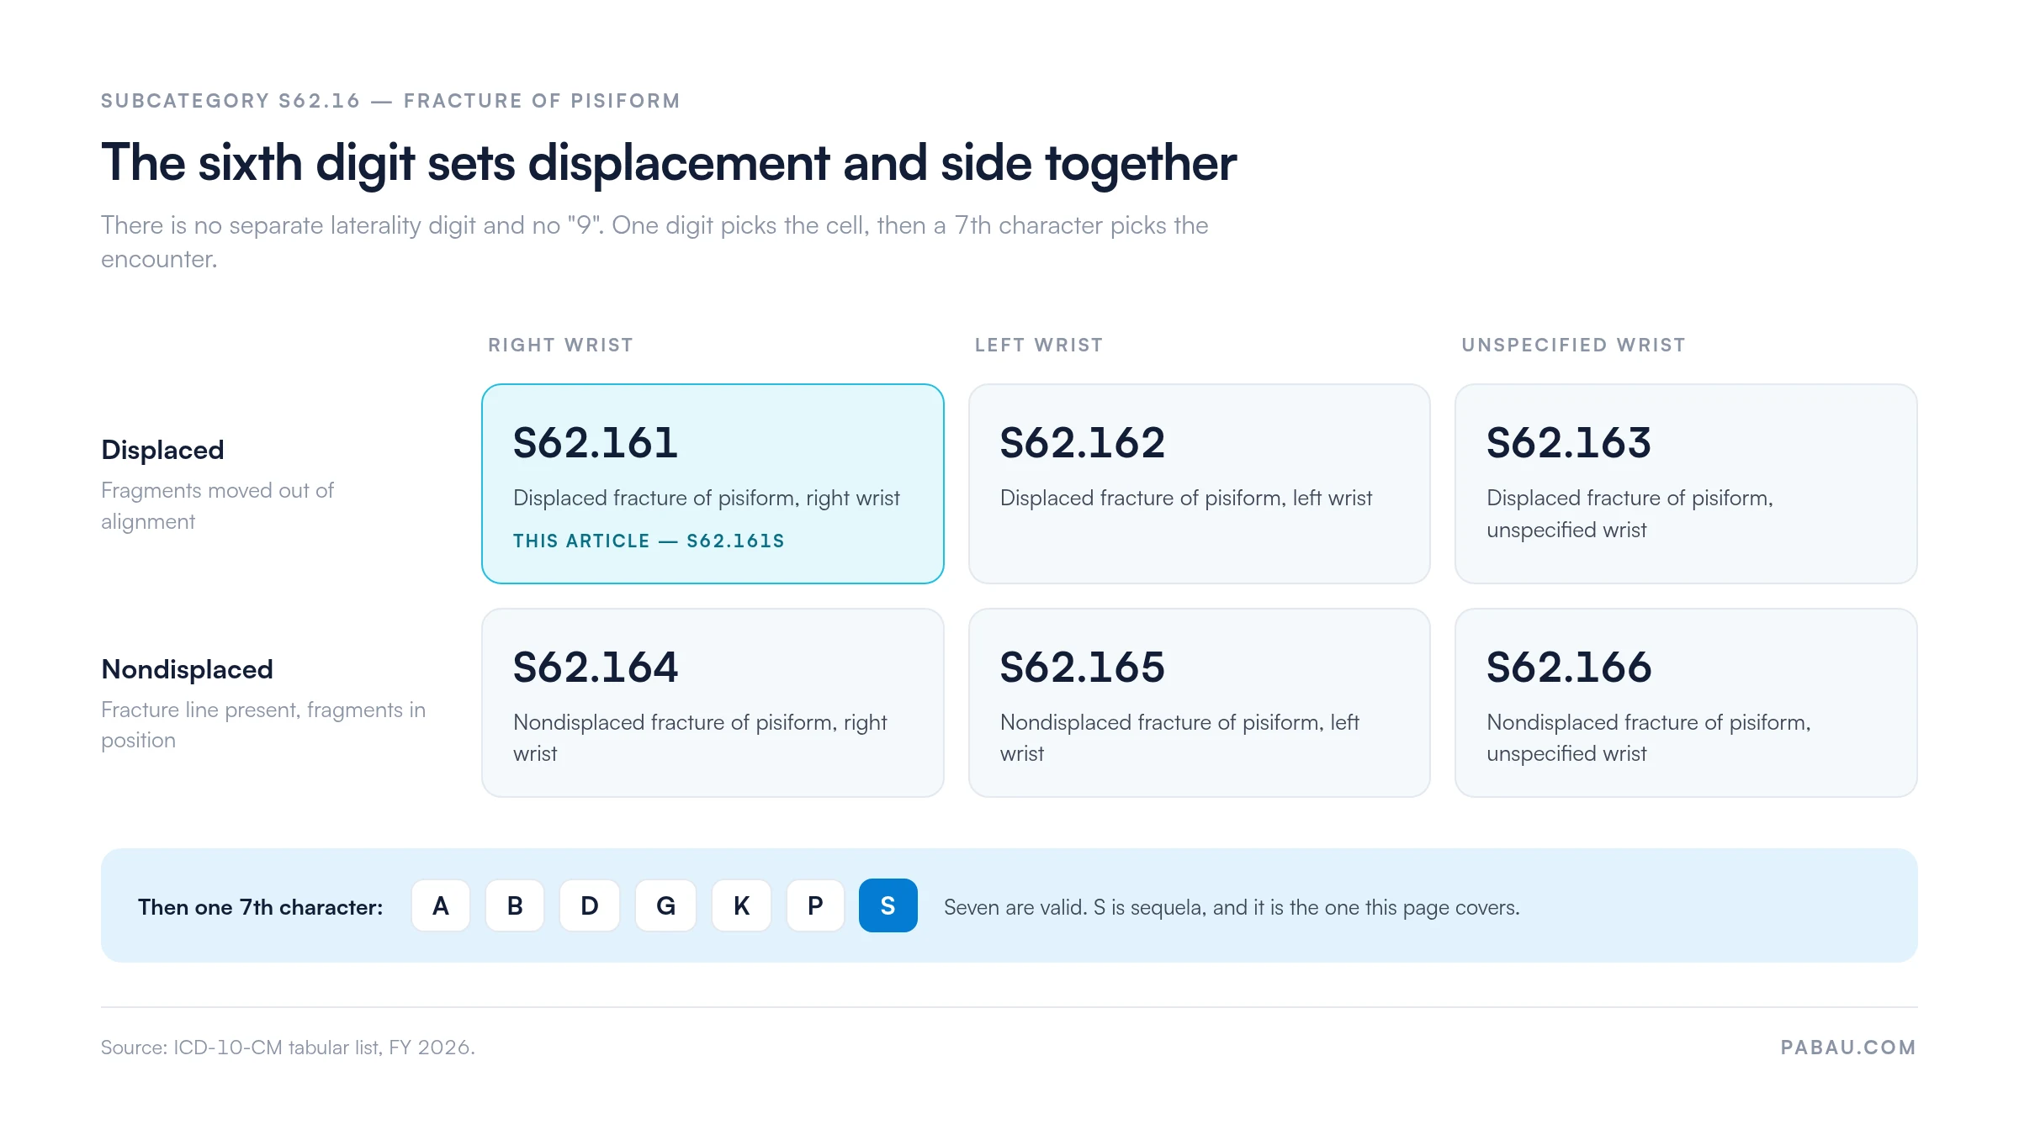The height and width of the screenshot is (1140, 2019).
Task: Choose the 7th character D chip
Action: coord(590,905)
